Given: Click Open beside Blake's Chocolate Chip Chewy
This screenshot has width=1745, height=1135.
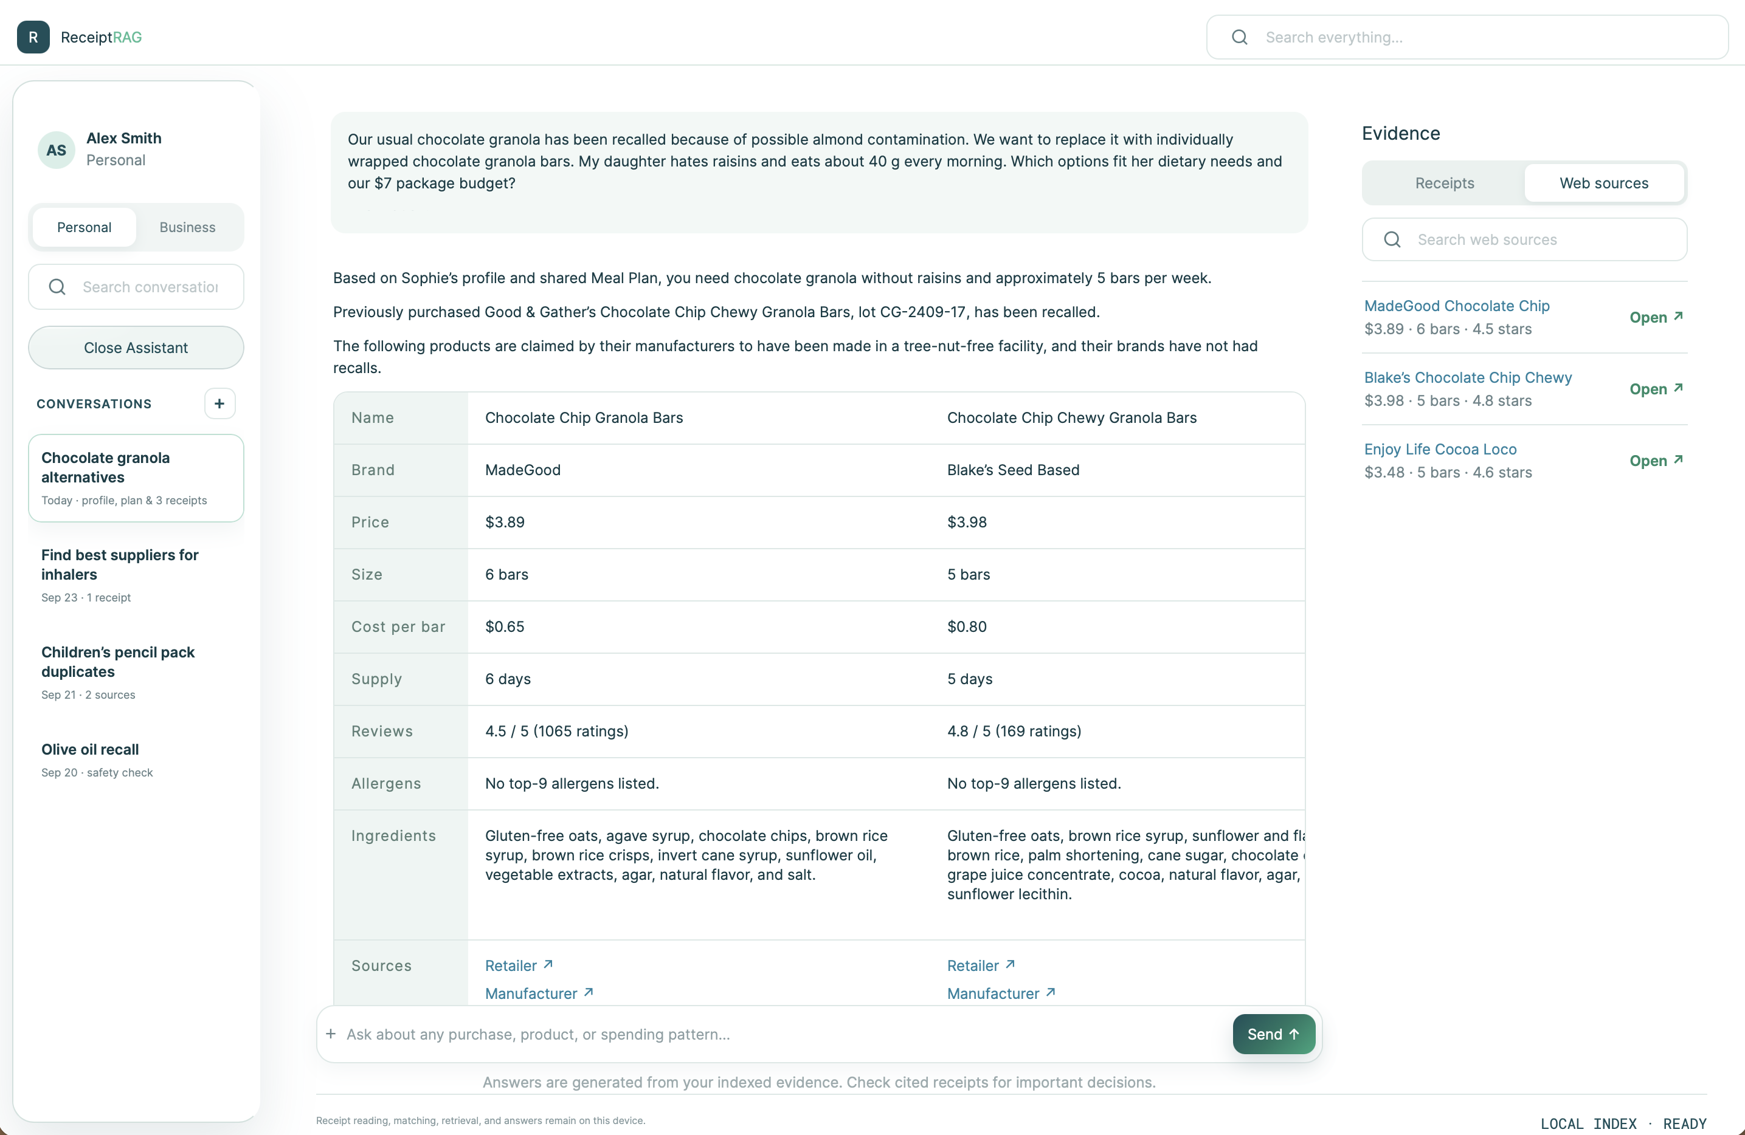Looking at the screenshot, I should [1656, 389].
